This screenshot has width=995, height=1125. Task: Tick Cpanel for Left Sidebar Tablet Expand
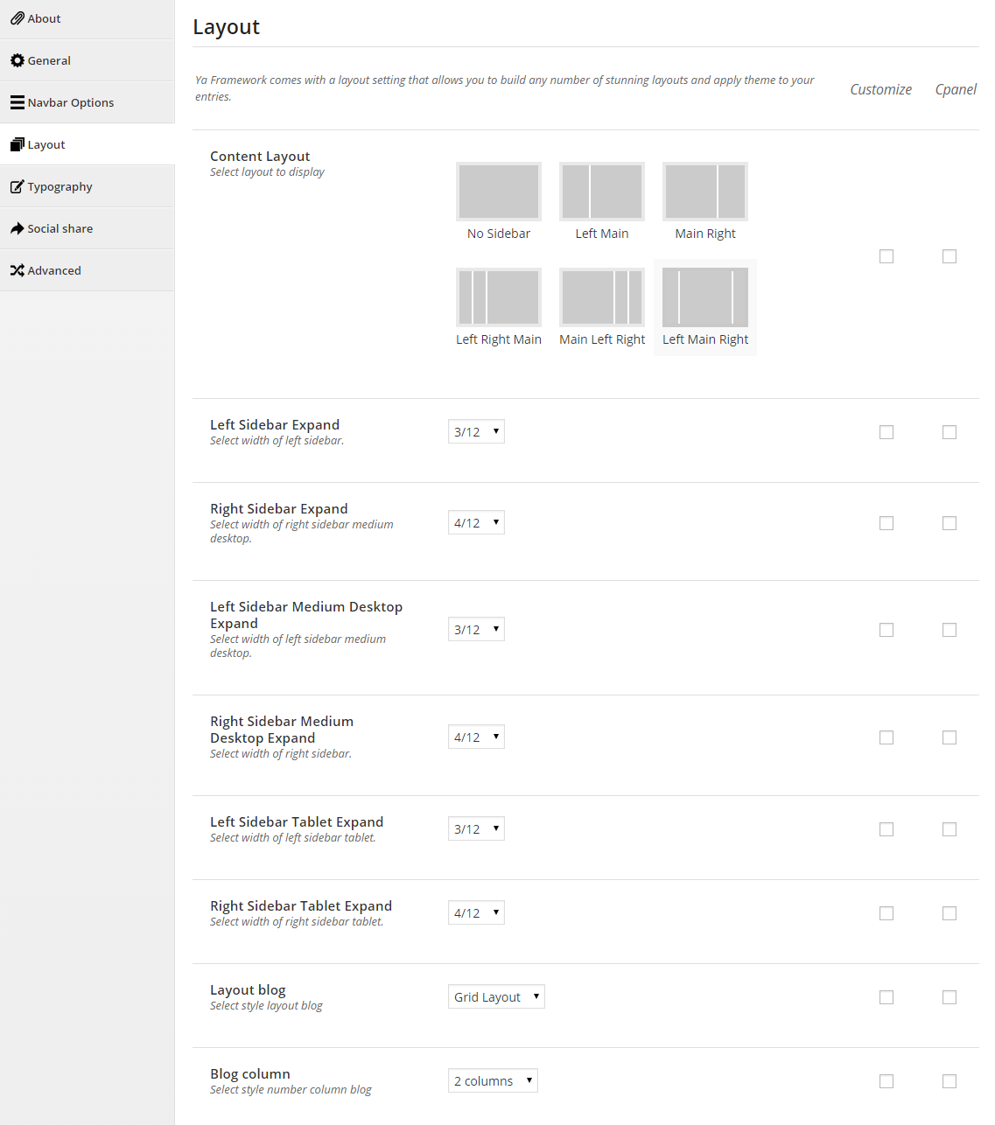[949, 829]
